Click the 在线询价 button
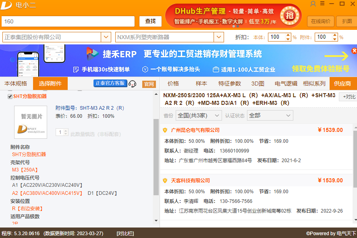The height and width of the screenshot is (238, 357). (x=321, y=21)
